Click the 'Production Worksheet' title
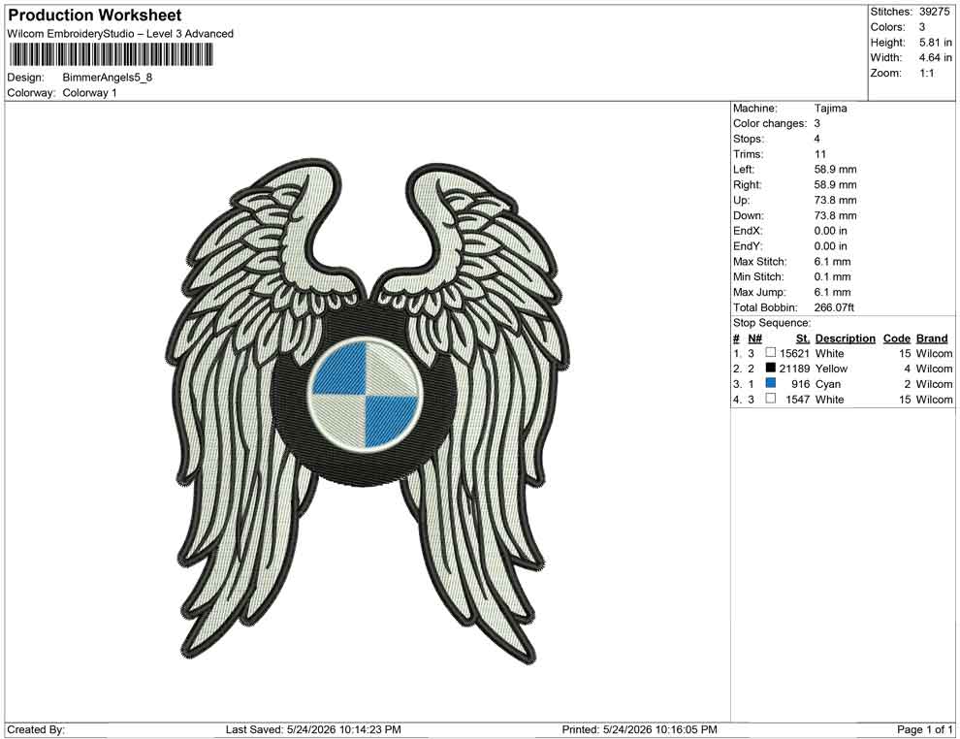960x739 pixels. 95,16
